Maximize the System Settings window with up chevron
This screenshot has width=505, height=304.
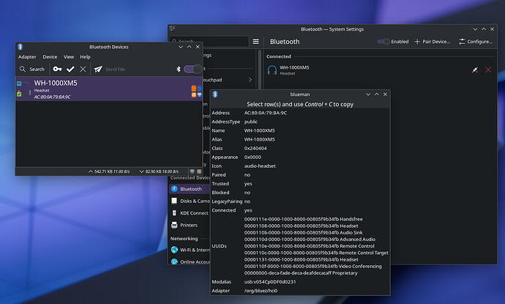(484, 29)
